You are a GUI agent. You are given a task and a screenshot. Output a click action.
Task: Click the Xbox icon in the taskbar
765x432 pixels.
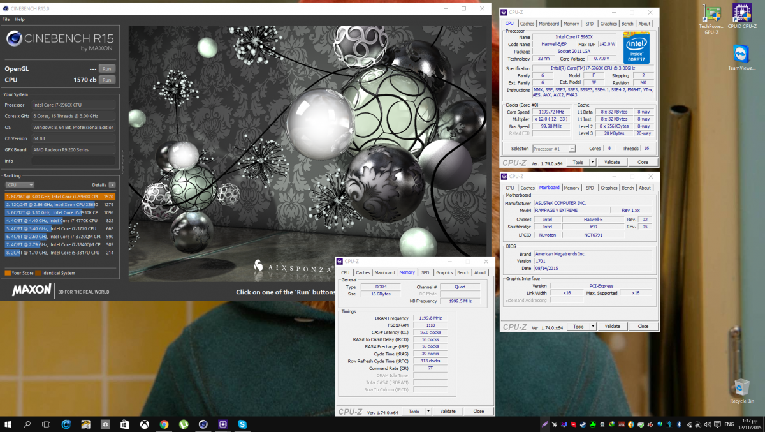[x=145, y=424]
